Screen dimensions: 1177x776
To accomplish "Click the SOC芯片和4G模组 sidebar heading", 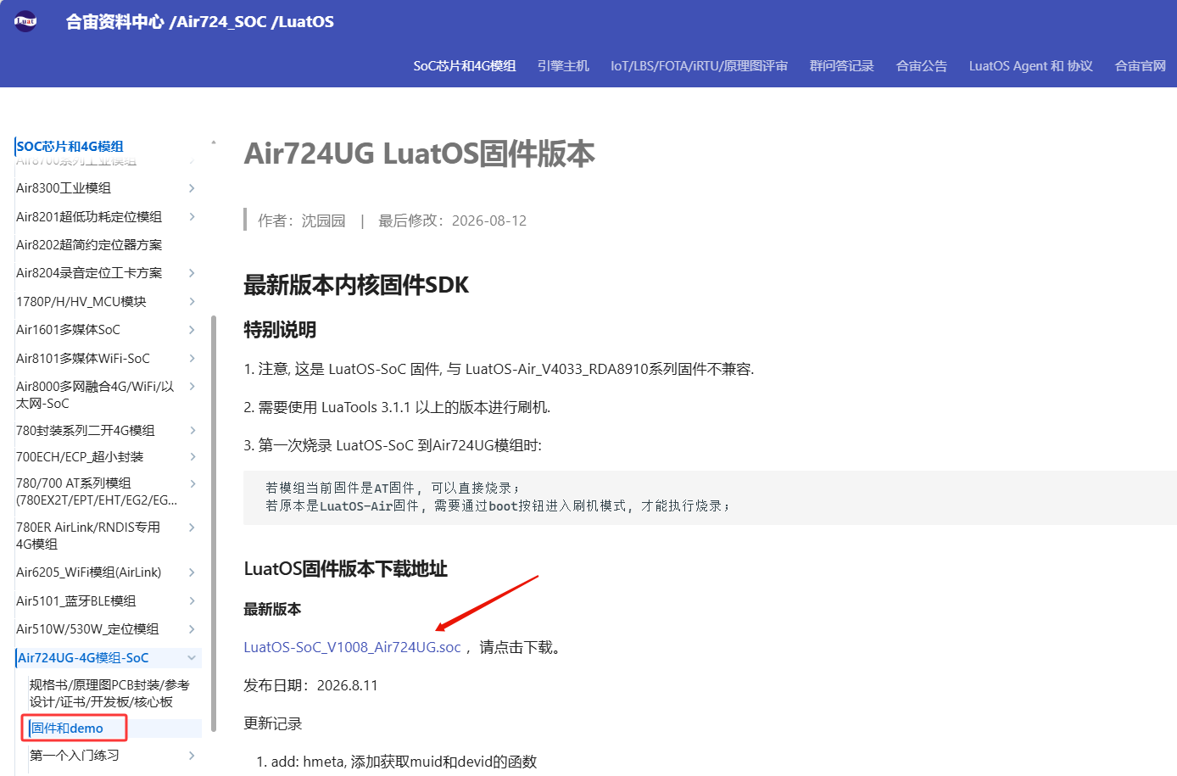I will [70, 146].
